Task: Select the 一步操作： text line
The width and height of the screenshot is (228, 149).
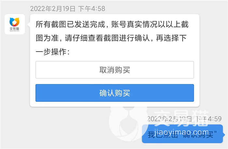Action: pos(53,52)
